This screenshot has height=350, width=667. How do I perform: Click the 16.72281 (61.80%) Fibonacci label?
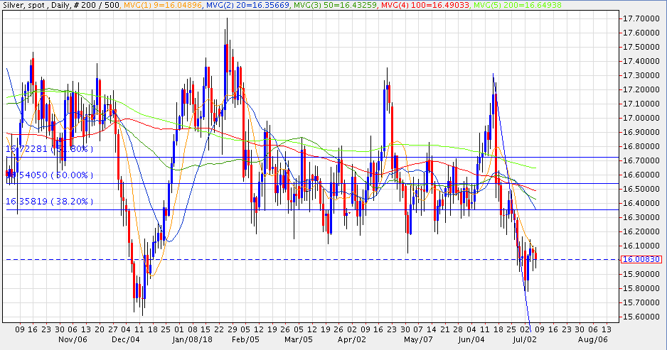(49, 149)
